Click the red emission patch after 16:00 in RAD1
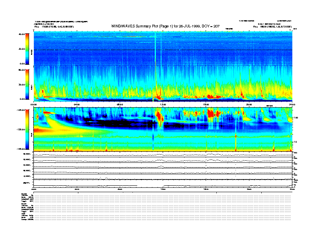 (211, 97)
